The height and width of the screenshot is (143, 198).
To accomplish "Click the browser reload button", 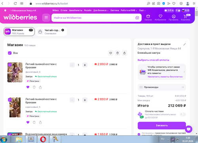I will [x=15, y=4].
